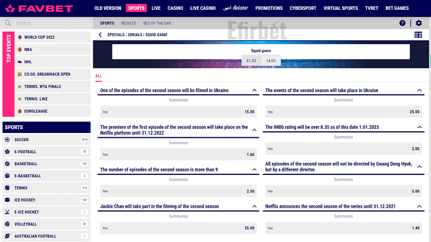Viewport: 431px width, 242px height.
Task: Click the Tennis Linz ball icon
Action: click(20, 99)
